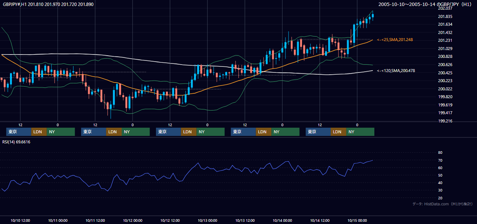Click the 199.417 price axis label
Image resolution: width=477 pixels, height=224 pixels.
(x=445, y=113)
